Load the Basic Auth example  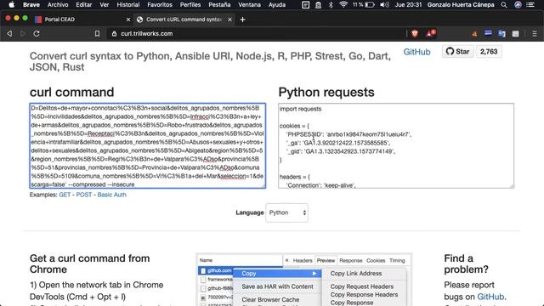coord(111,195)
